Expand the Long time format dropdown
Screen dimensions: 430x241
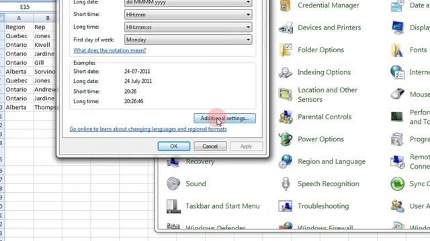[x=188, y=27]
